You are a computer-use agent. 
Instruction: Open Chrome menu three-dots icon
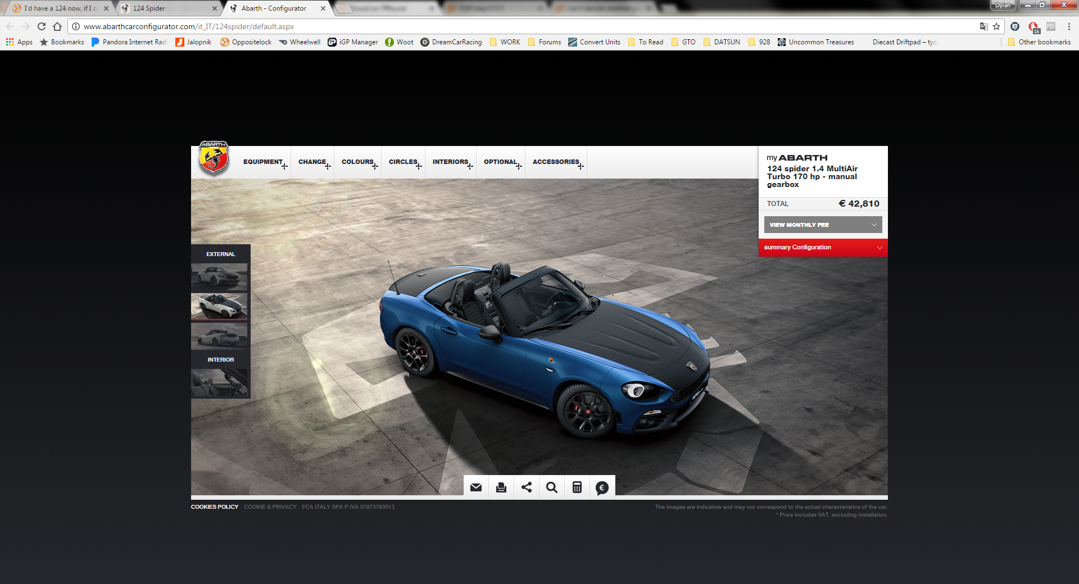(x=1069, y=26)
